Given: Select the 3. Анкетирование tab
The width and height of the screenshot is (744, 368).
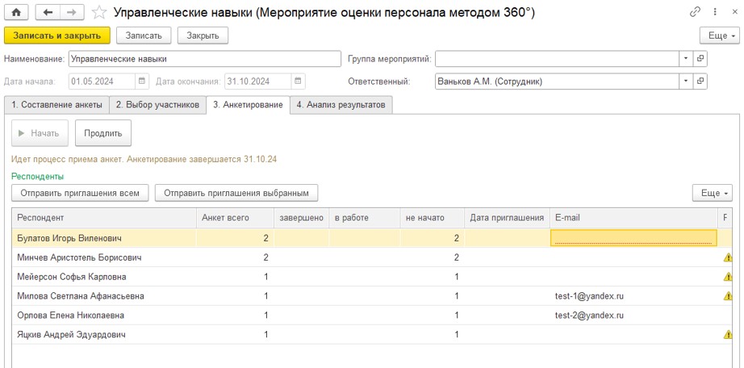Looking at the screenshot, I should [249, 105].
